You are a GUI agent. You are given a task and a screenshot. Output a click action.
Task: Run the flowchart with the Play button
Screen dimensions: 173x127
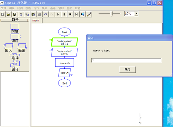pyautogui.click(x=58, y=14)
